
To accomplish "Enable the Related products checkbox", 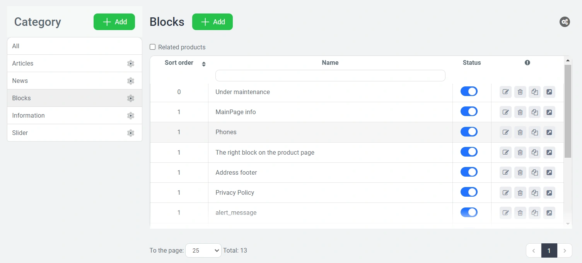I will [153, 47].
